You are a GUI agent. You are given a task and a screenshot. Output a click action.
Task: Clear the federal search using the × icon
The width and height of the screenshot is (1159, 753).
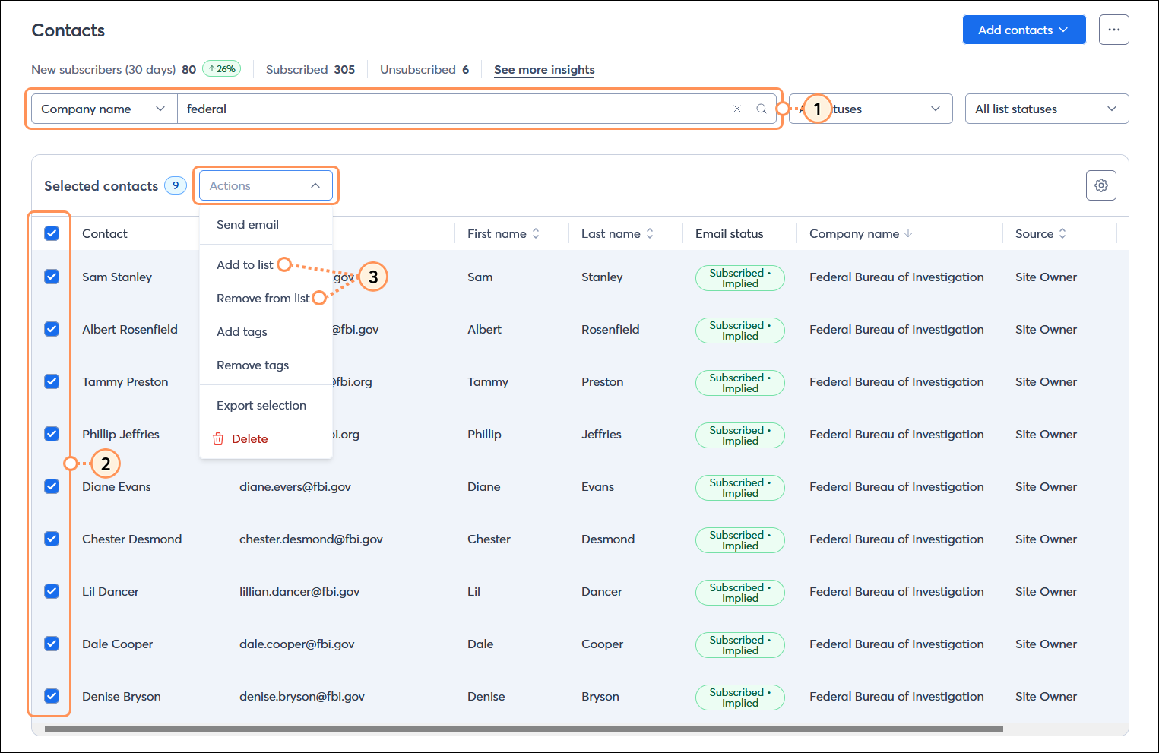click(736, 109)
